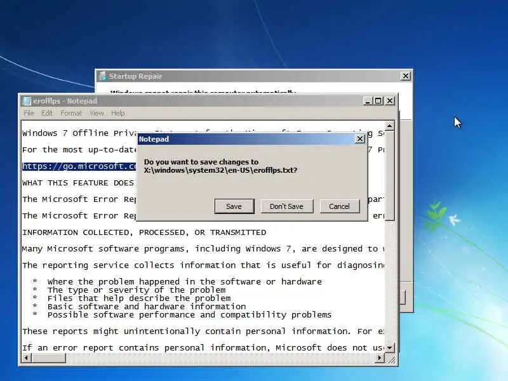Click the horizontal scrollbar left arrow

[x=27, y=358]
